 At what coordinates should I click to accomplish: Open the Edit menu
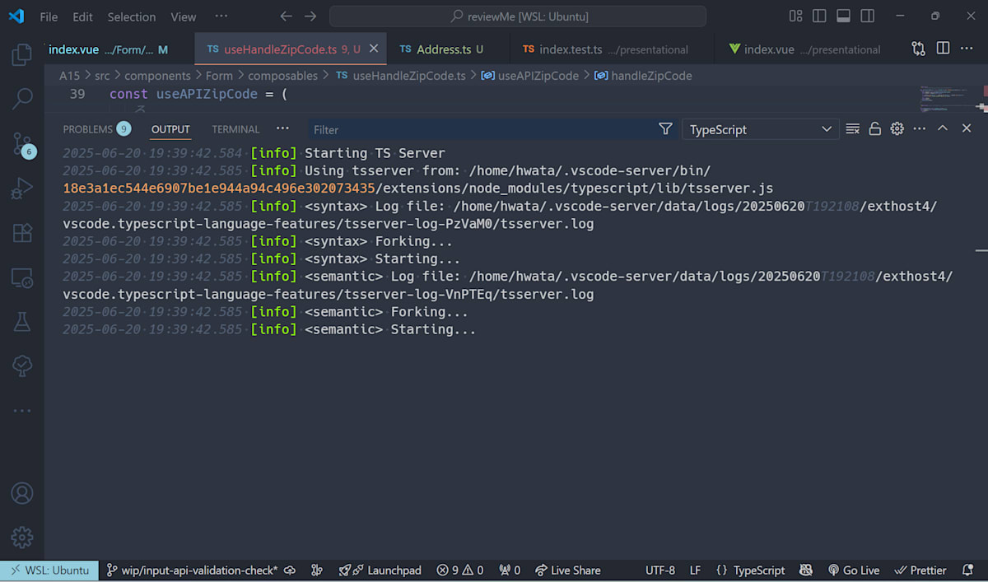coord(82,16)
